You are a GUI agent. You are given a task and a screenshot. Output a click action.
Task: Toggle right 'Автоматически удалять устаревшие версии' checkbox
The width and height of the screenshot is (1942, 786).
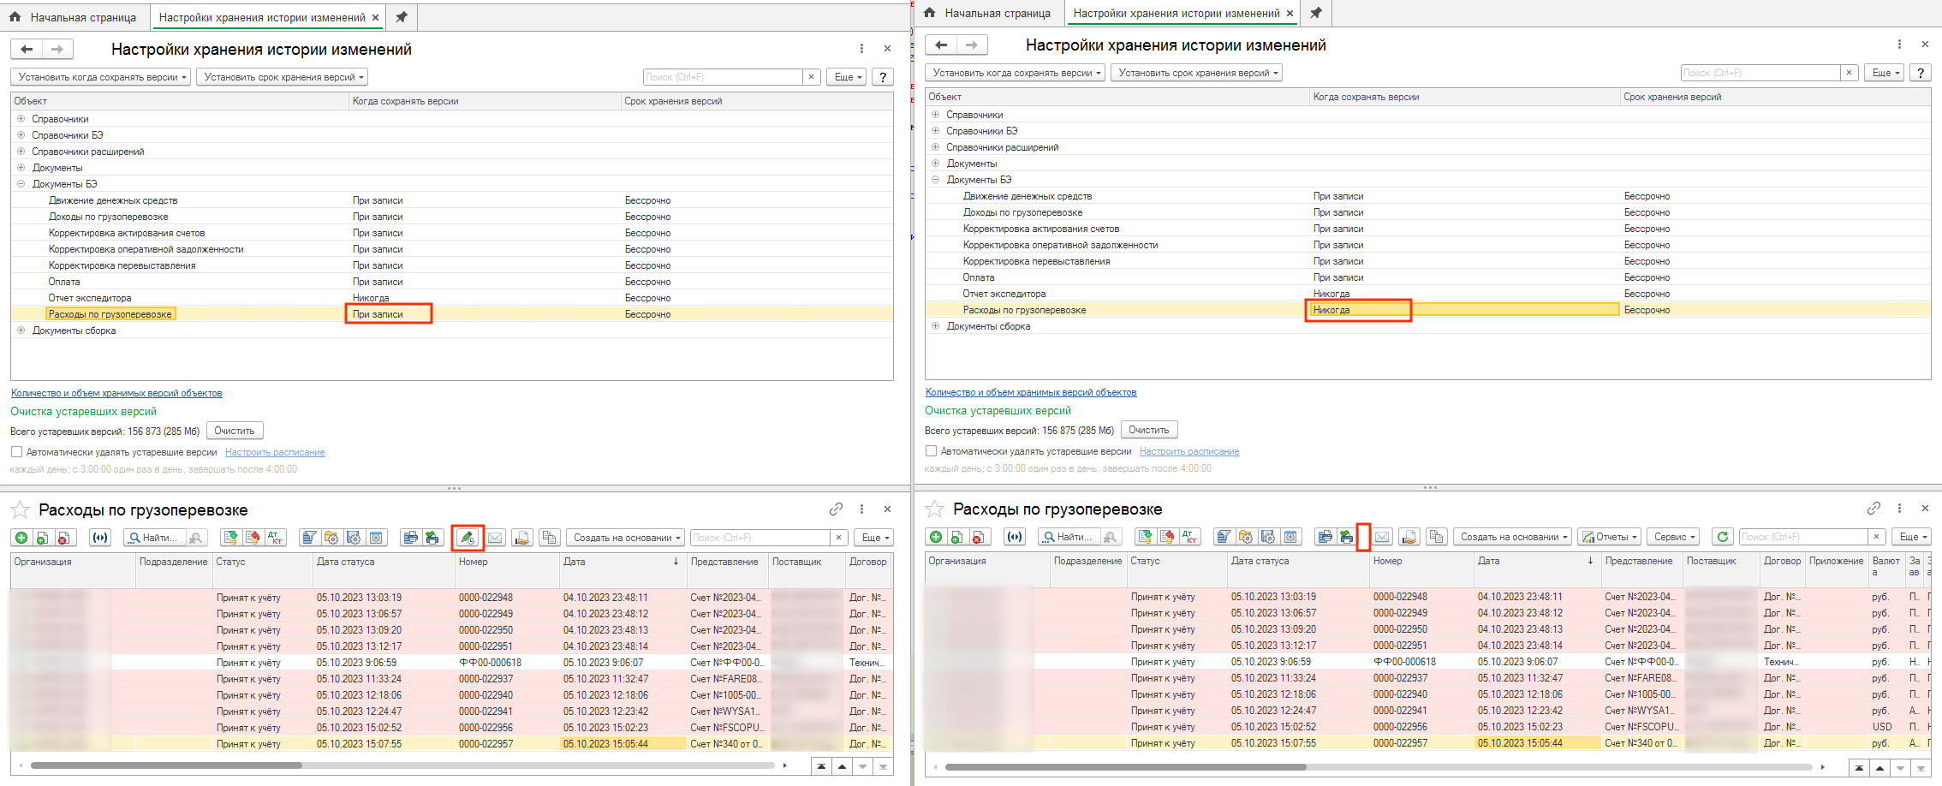[931, 451]
